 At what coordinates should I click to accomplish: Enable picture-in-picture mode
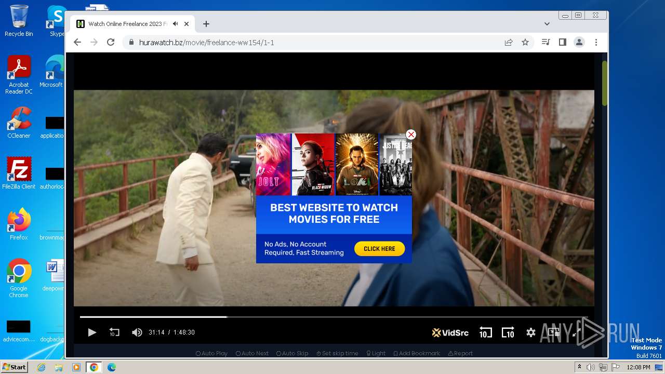coord(554,332)
